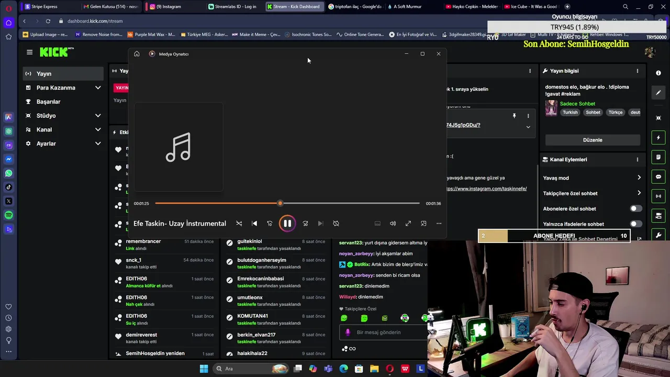Screen dimensions: 670x377
Task: Go to previous track in media player
Action: [254, 224]
